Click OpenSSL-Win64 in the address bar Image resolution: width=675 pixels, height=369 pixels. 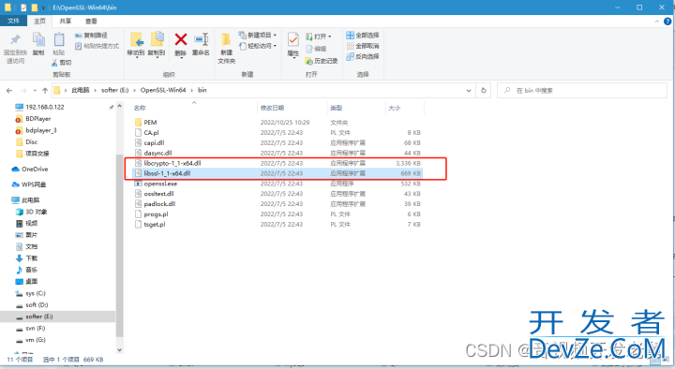point(163,90)
